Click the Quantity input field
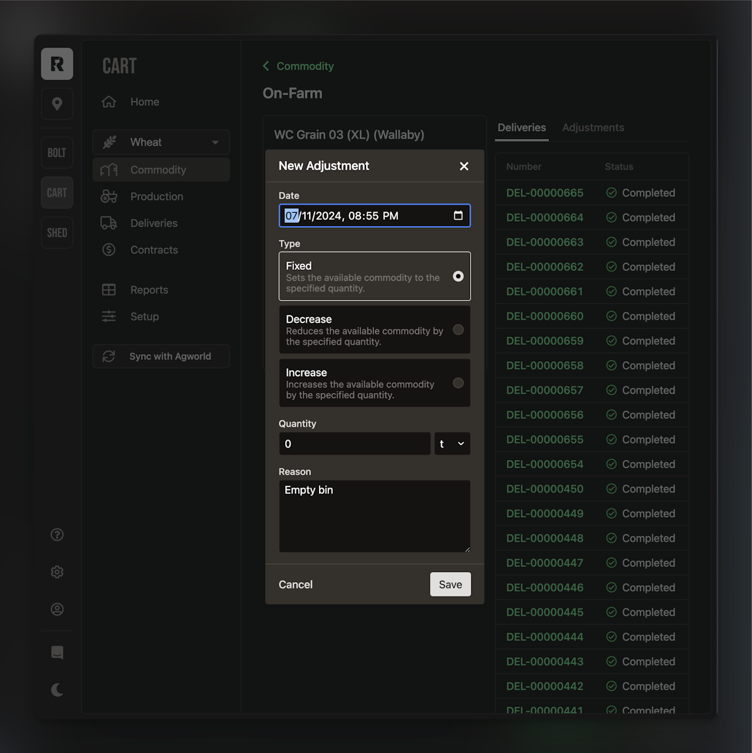 point(354,444)
